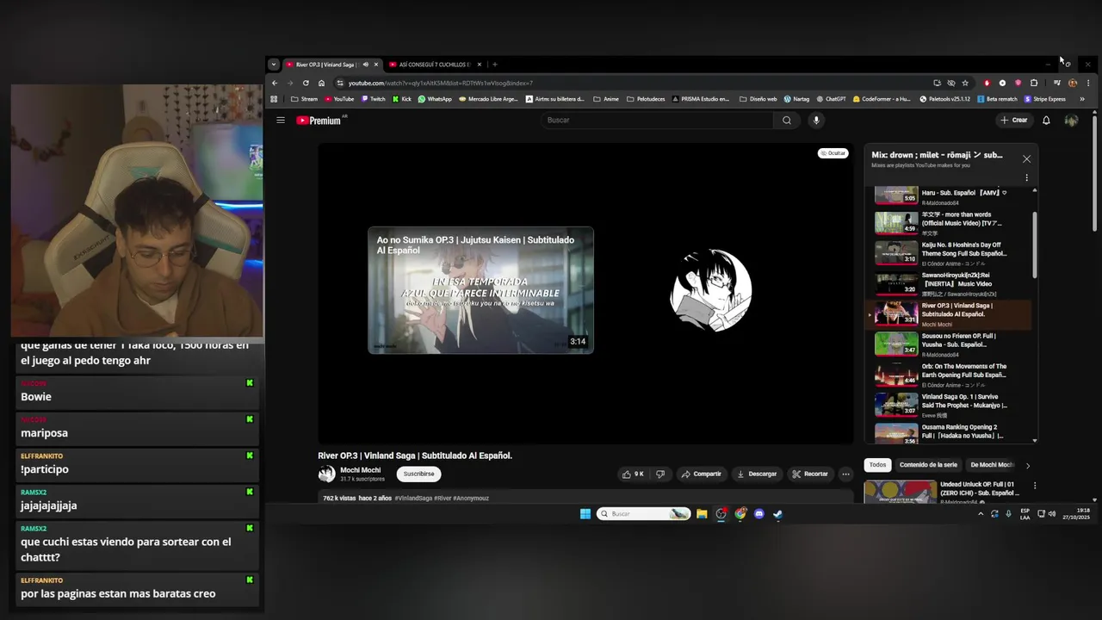Open the browser apps grid shortcut
The image size is (1102, 620).
274,99
